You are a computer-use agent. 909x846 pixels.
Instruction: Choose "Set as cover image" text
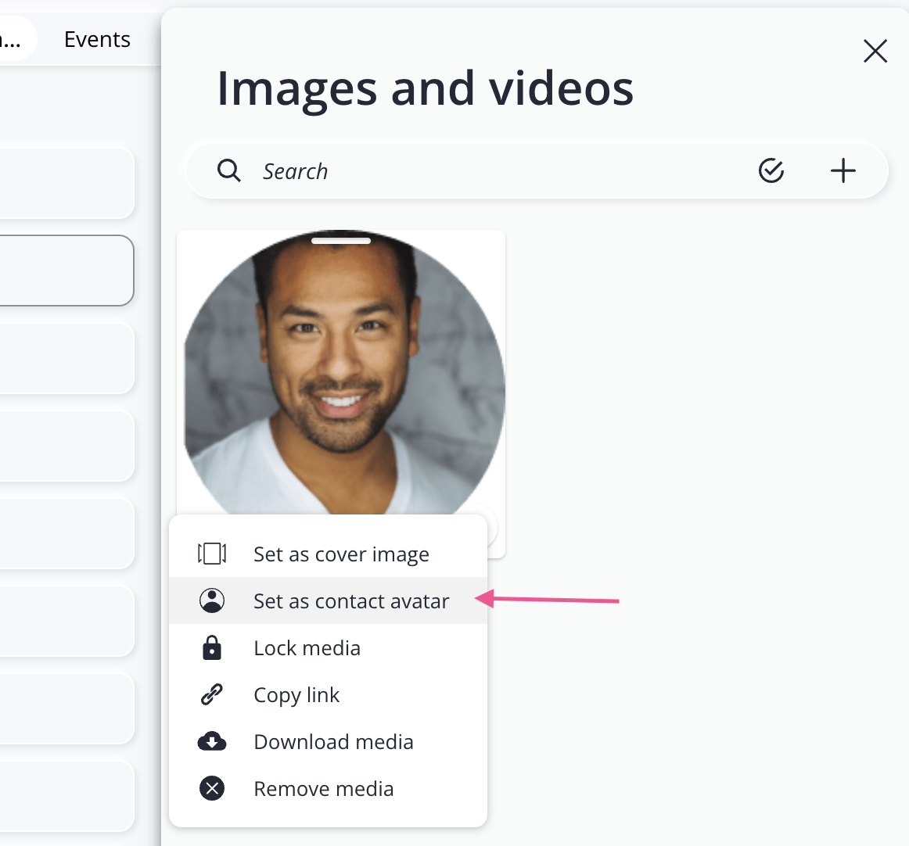pos(341,554)
